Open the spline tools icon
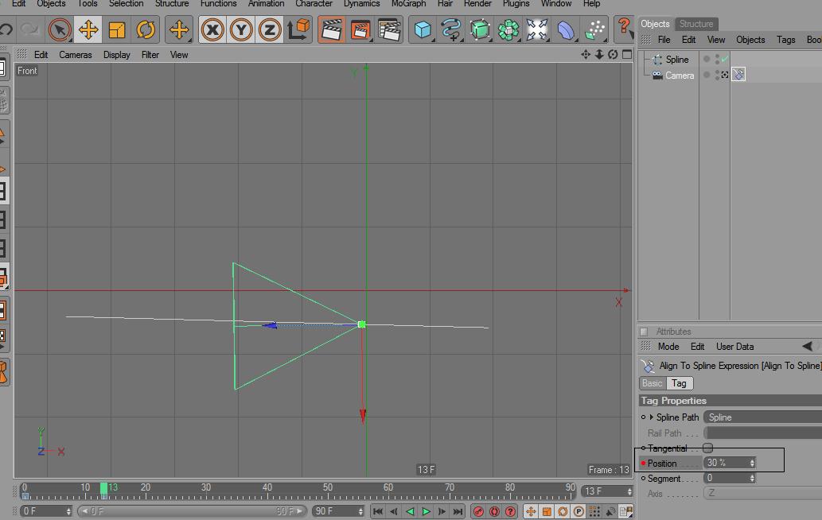The image size is (822, 520). click(x=451, y=30)
